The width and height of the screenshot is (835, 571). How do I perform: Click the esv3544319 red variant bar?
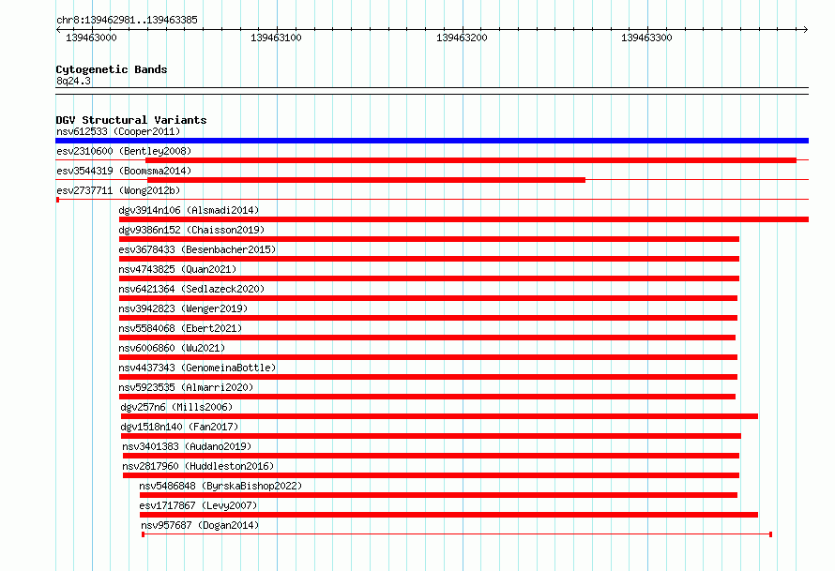(367, 180)
